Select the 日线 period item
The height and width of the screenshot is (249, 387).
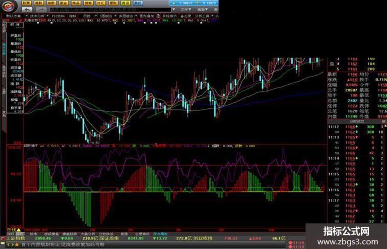[x=87, y=16]
